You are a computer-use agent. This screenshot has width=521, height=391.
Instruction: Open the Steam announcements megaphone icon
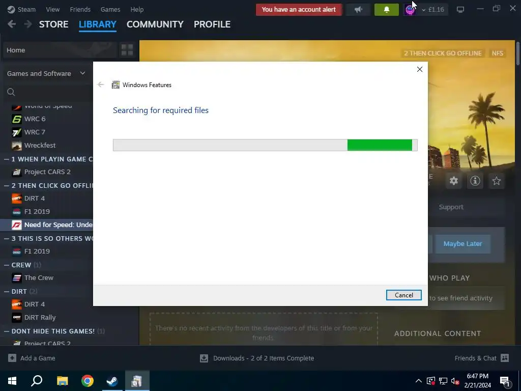[x=358, y=10]
